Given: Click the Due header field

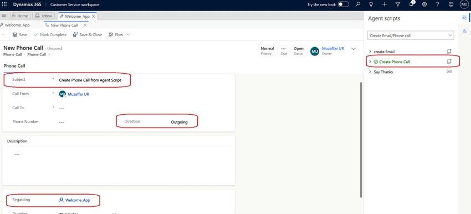Looking at the screenshot, I should point(284,51).
